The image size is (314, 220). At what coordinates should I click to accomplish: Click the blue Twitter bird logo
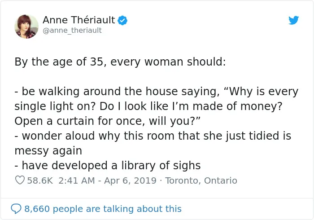[x=293, y=20]
